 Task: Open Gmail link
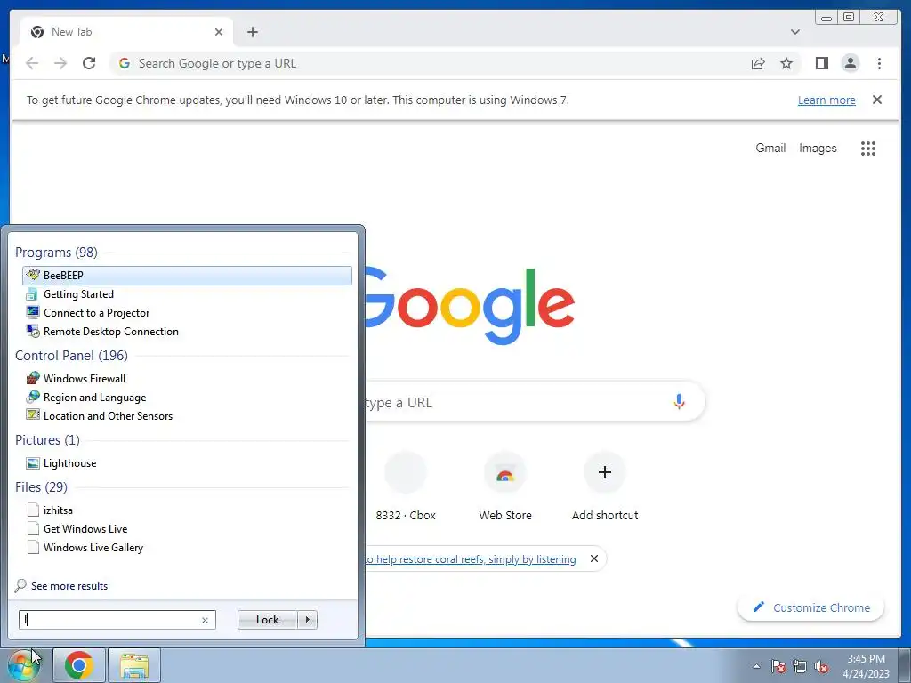click(770, 149)
